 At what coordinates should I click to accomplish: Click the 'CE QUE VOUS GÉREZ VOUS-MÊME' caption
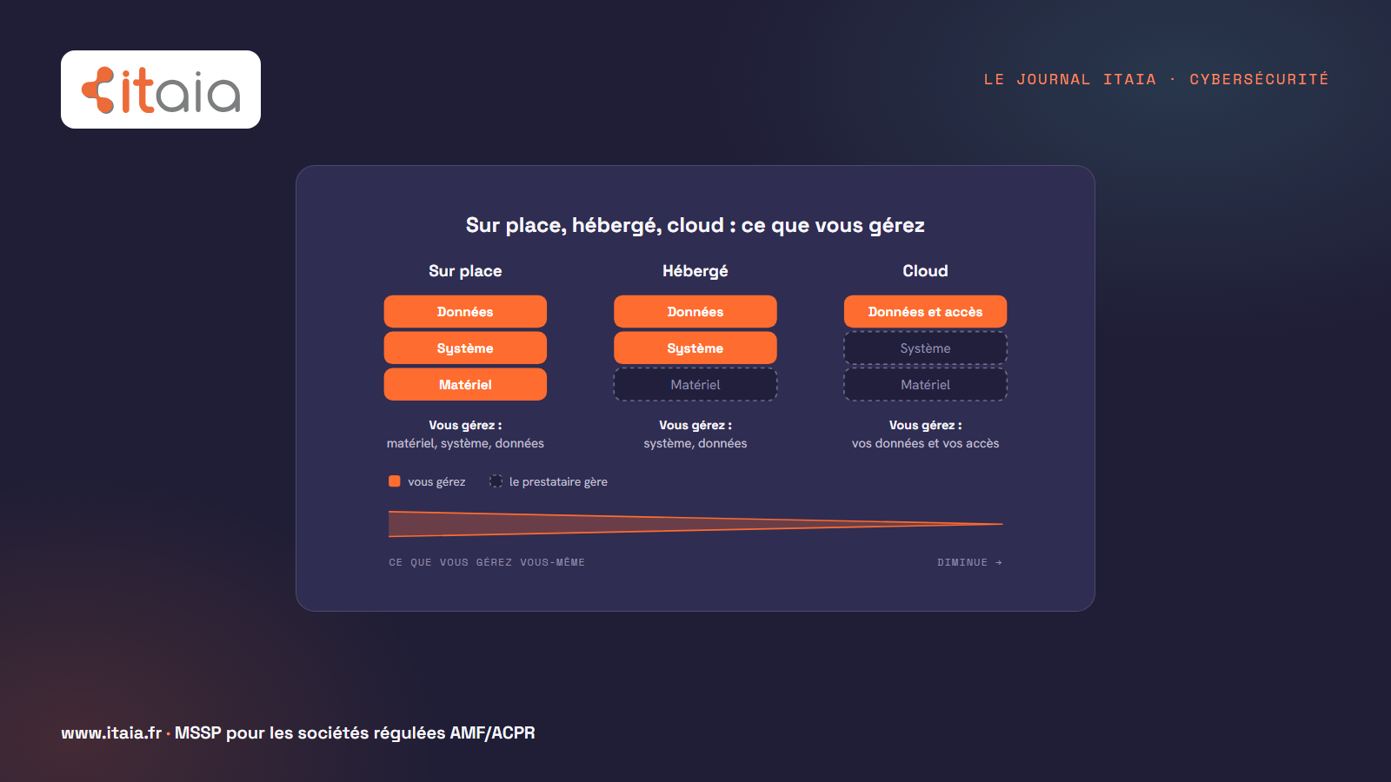tap(487, 562)
